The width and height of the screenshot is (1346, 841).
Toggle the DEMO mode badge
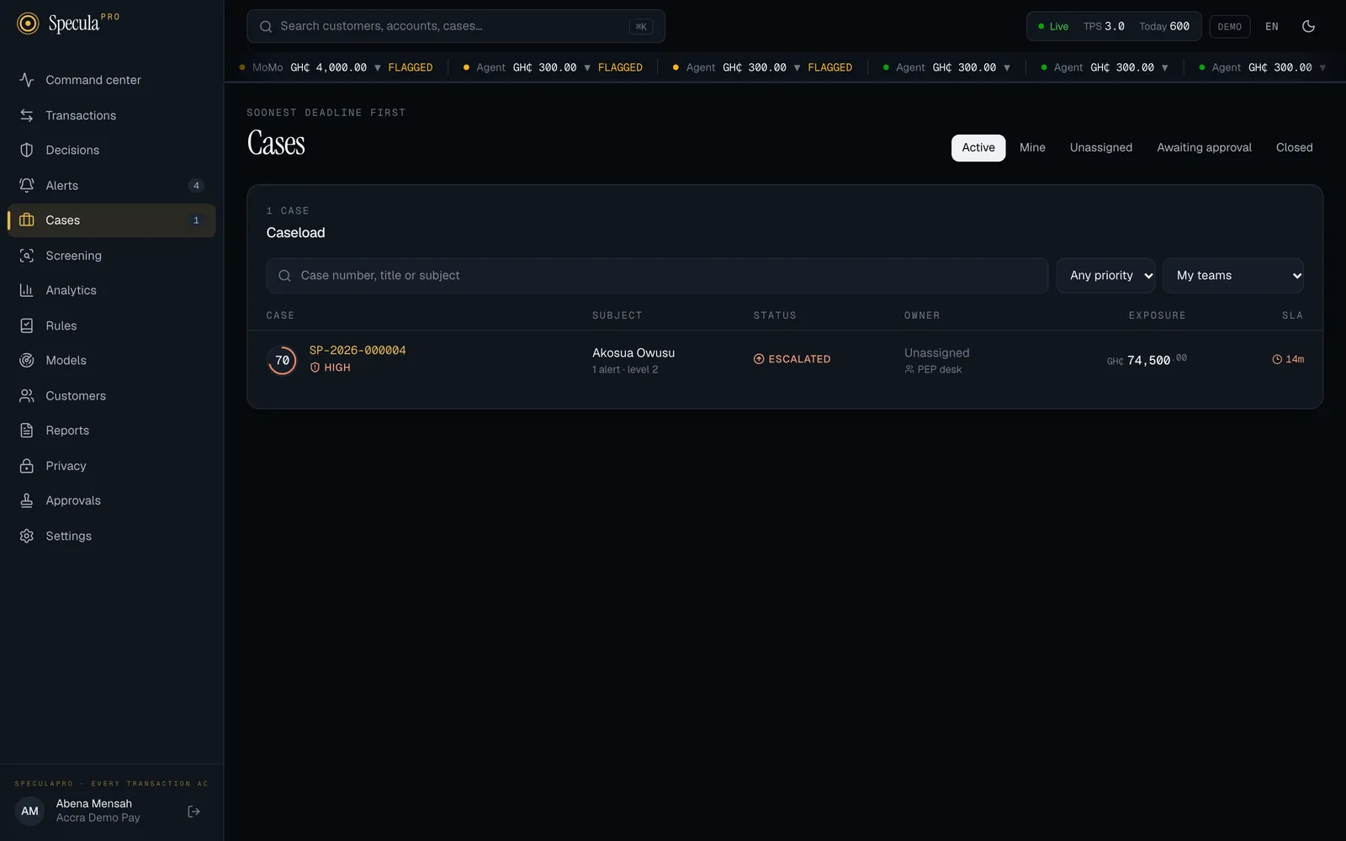pyautogui.click(x=1230, y=26)
